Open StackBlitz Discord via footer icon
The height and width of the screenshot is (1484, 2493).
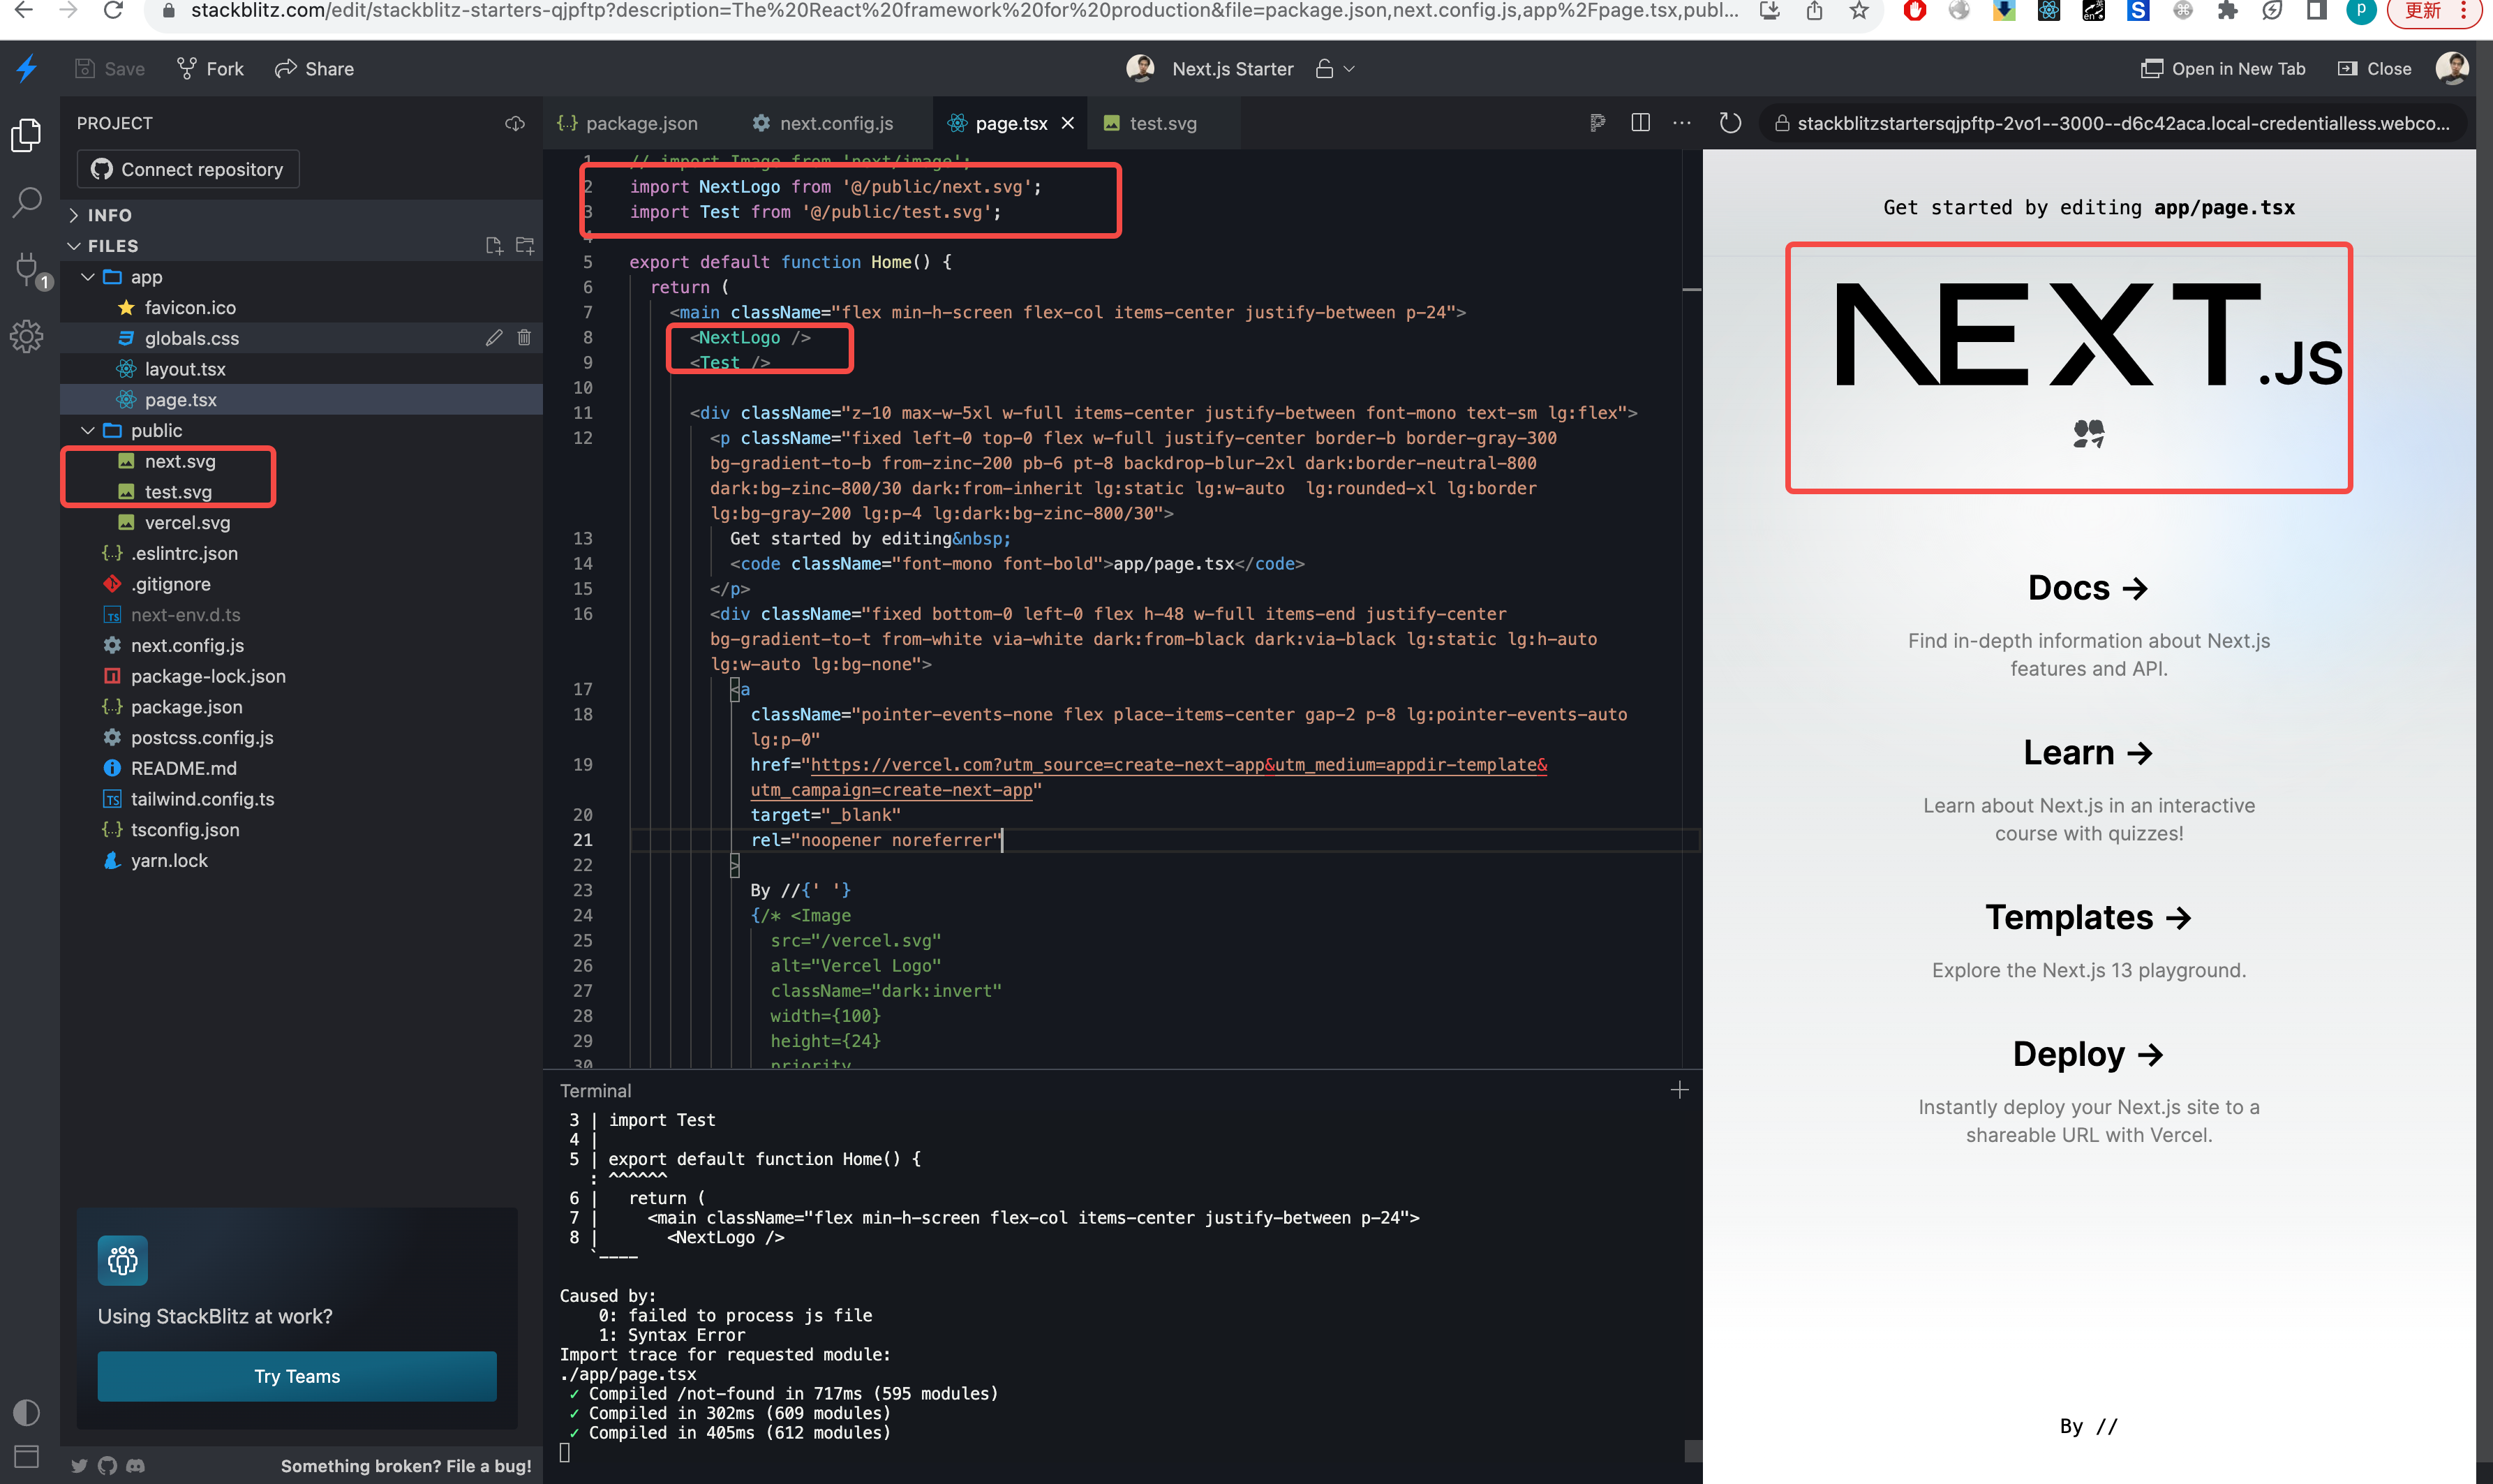coord(135,1466)
